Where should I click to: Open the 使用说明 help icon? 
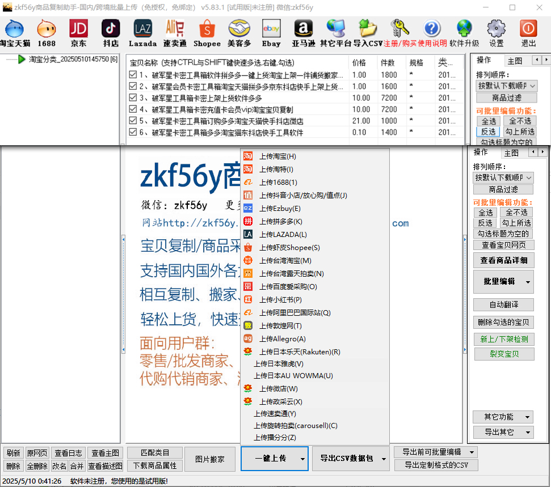pos(432,33)
